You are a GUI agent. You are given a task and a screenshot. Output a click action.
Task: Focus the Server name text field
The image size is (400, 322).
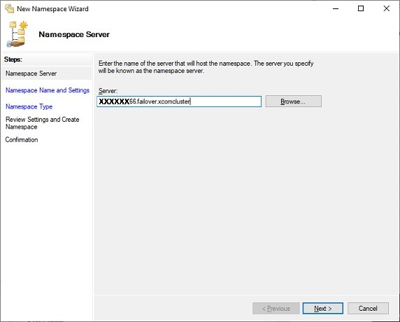pyautogui.click(x=179, y=101)
